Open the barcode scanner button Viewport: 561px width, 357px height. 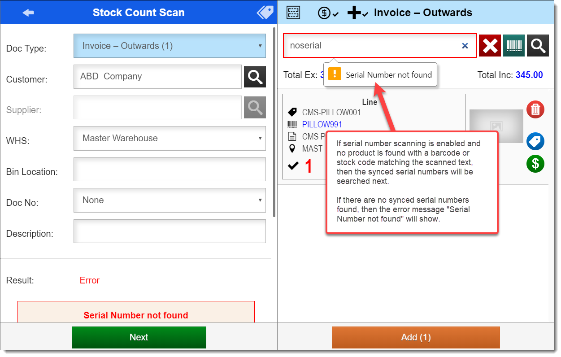coord(514,46)
